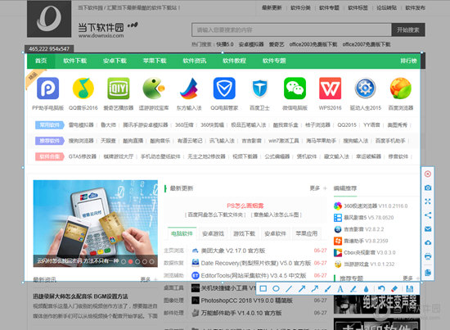Open the 美团大象 V2.17.0 官方版 link
The width and height of the screenshot is (450, 330).
[233, 251]
